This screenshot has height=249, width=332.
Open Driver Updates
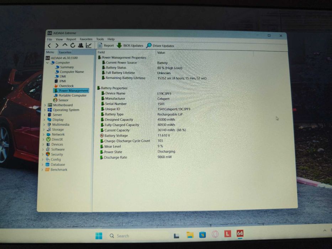[160, 46]
